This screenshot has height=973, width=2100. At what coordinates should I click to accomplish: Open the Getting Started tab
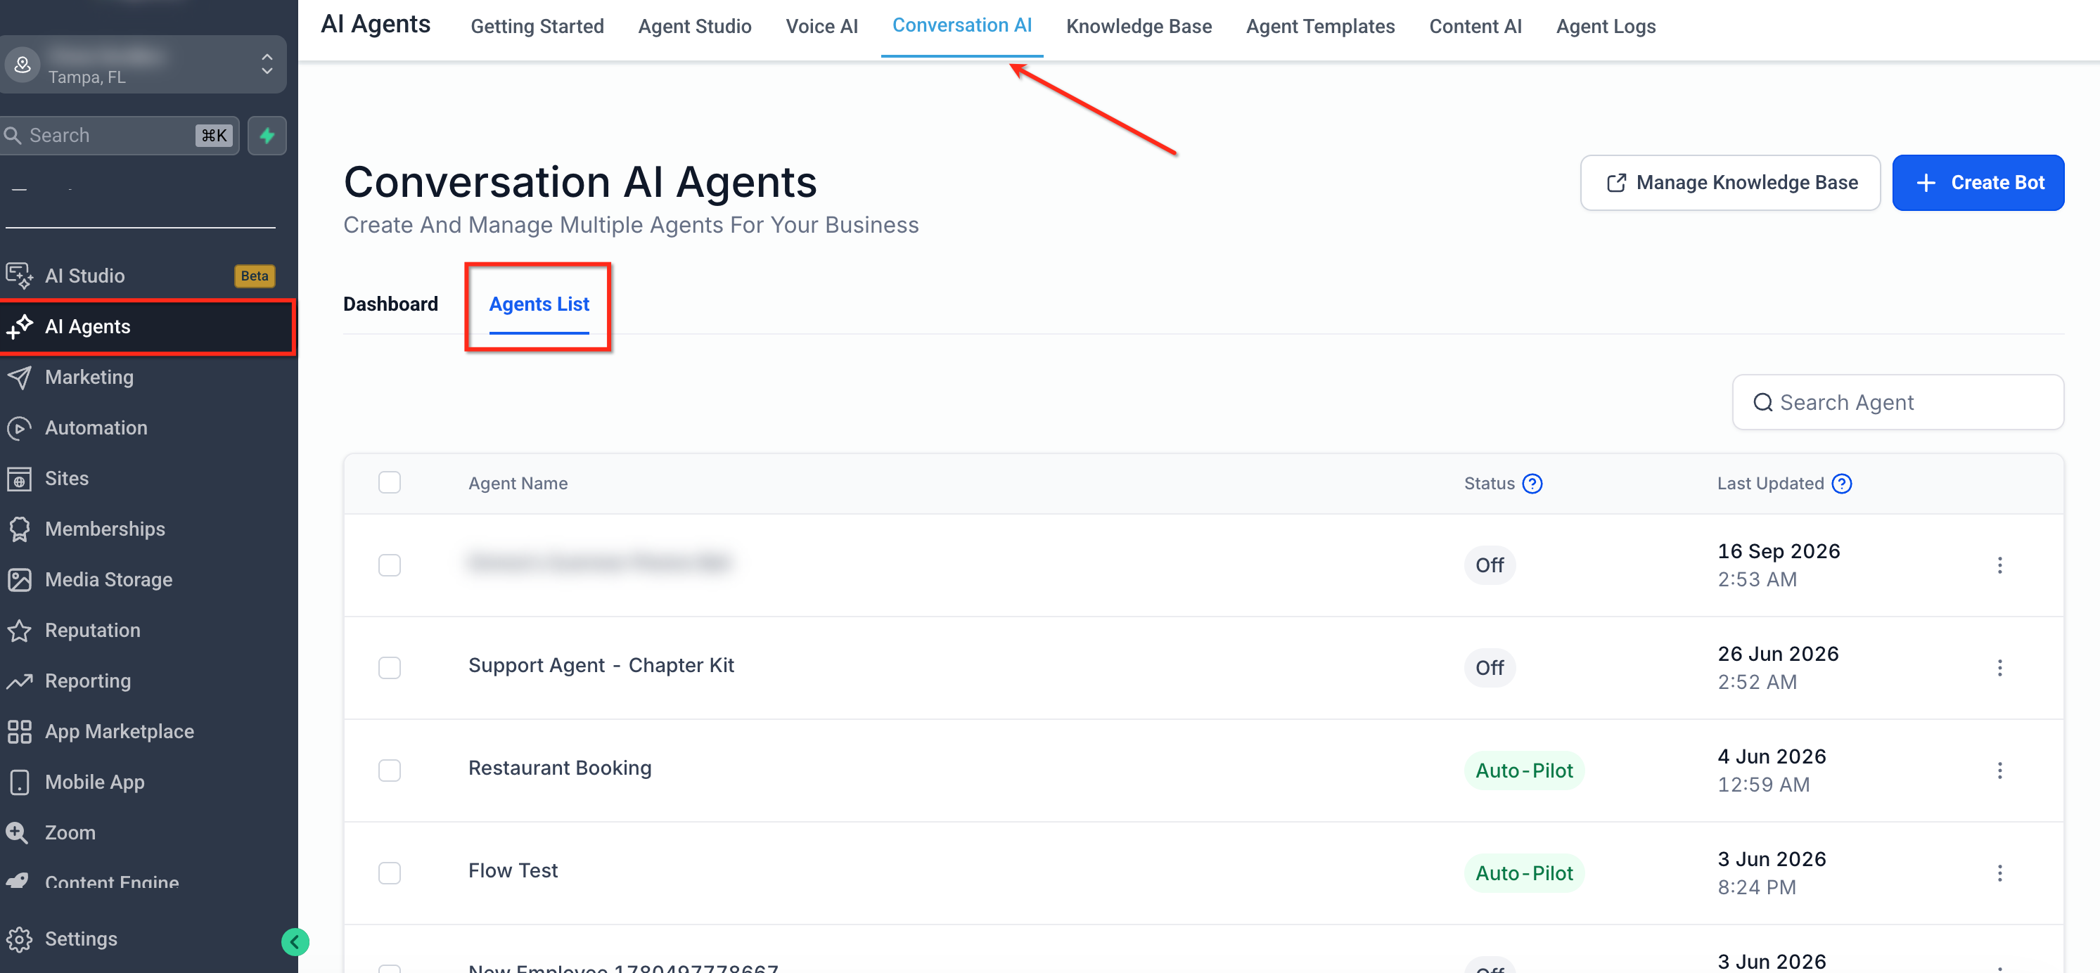pos(537,26)
